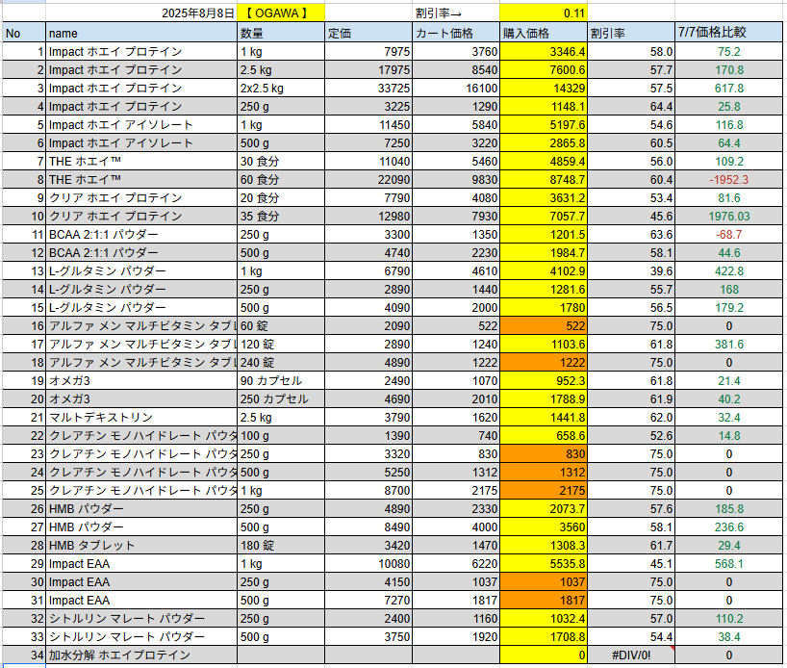Click the カート価格 column header
The height and width of the screenshot is (668, 787).
(456, 33)
